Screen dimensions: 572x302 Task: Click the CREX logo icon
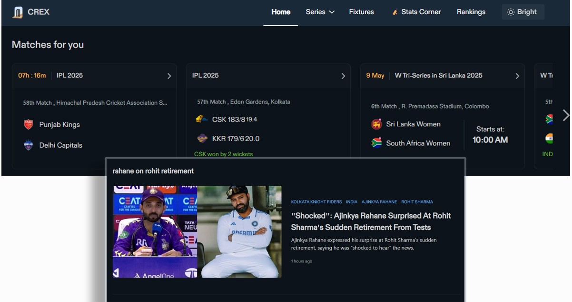click(x=18, y=12)
